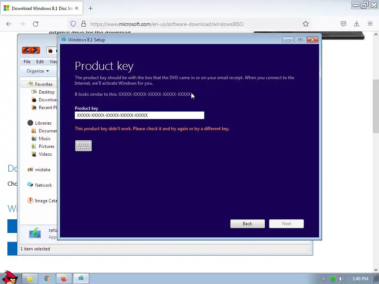Screen dimensions: 379x284
Task: Close the Windows 8.1 Setup window
Action: pyautogui.click(x=312, y=40)
